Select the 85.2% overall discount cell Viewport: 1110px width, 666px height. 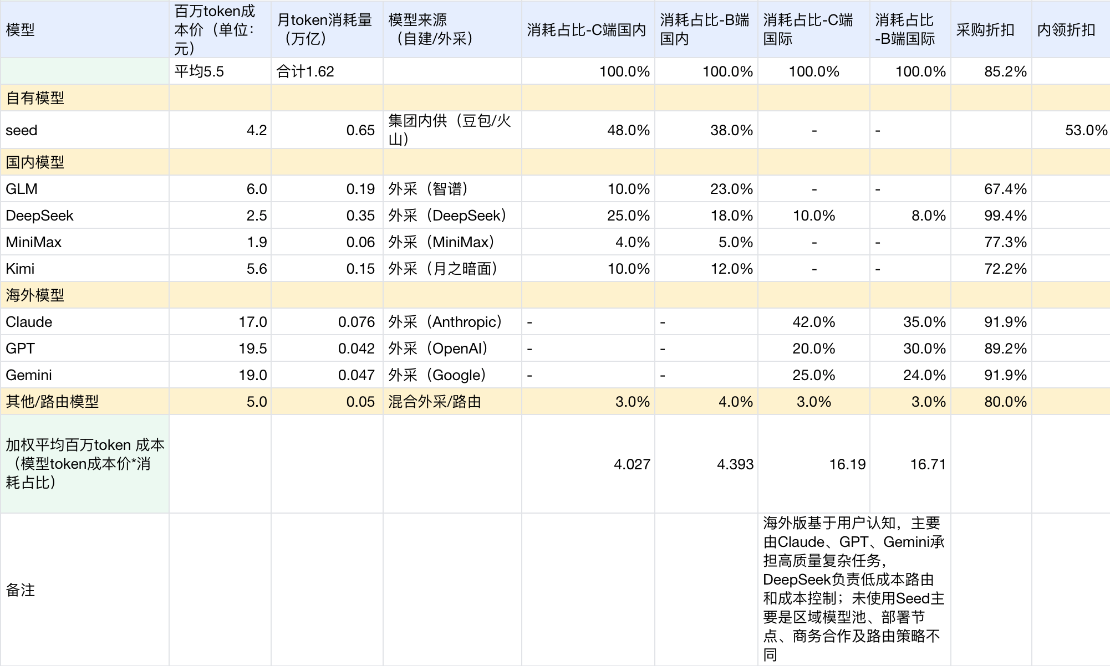click(991, 71)
